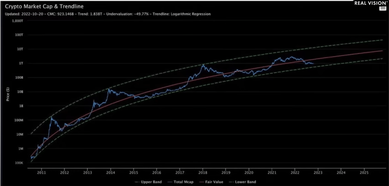The height and width of the screenshot is (186, 389).
Task: Click the 10M y-axis label
Action: pos(19,135)
